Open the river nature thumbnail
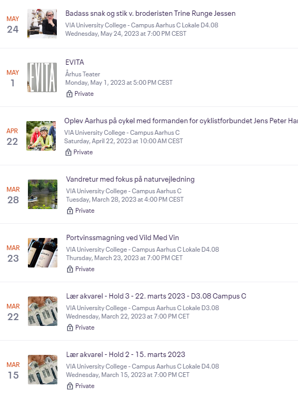This screenshot has width=298, height=397. (x=43, y=194)
